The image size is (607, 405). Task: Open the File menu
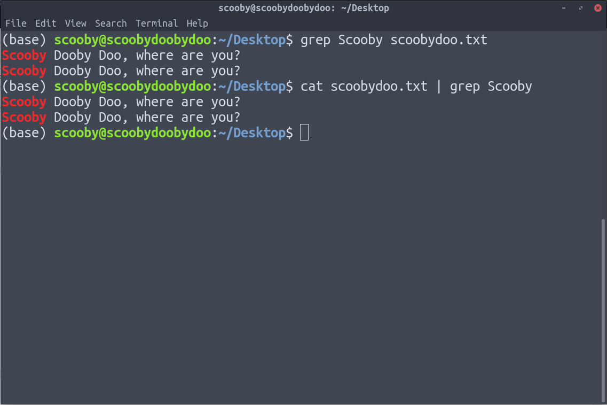pos(15,24)
